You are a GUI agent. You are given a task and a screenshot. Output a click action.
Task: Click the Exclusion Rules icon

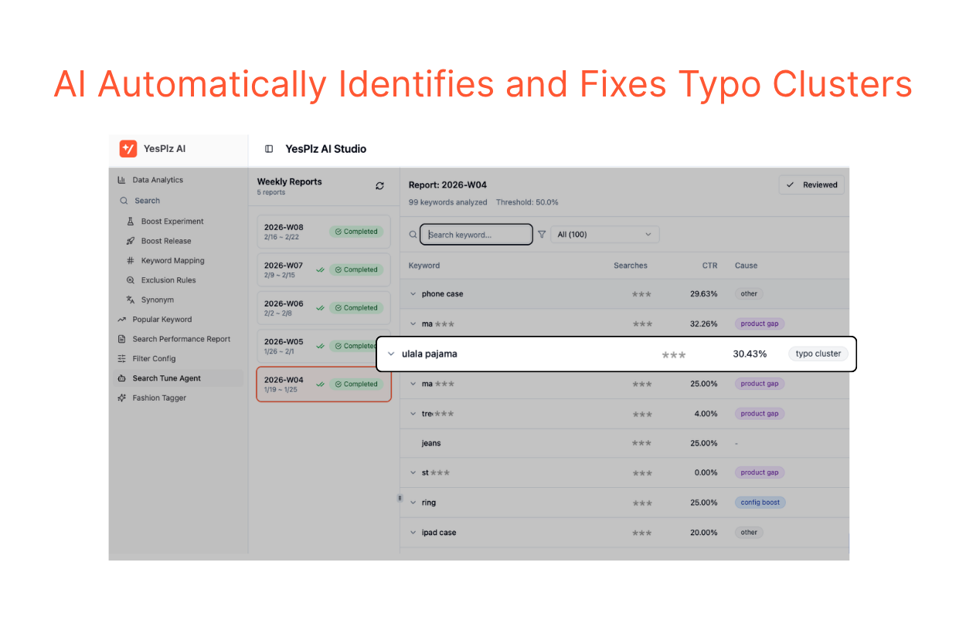click(131, 280)
